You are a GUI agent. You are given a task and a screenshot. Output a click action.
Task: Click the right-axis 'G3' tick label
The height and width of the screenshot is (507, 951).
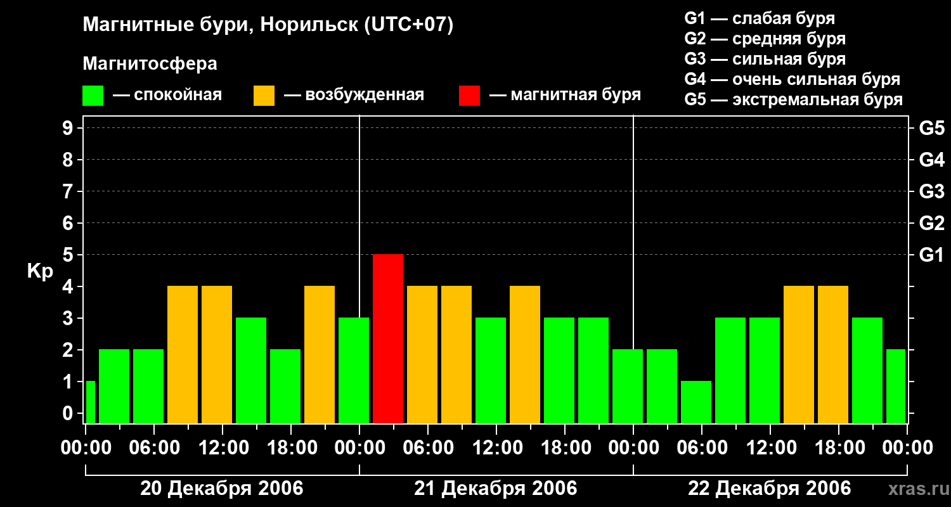[931, 191]
